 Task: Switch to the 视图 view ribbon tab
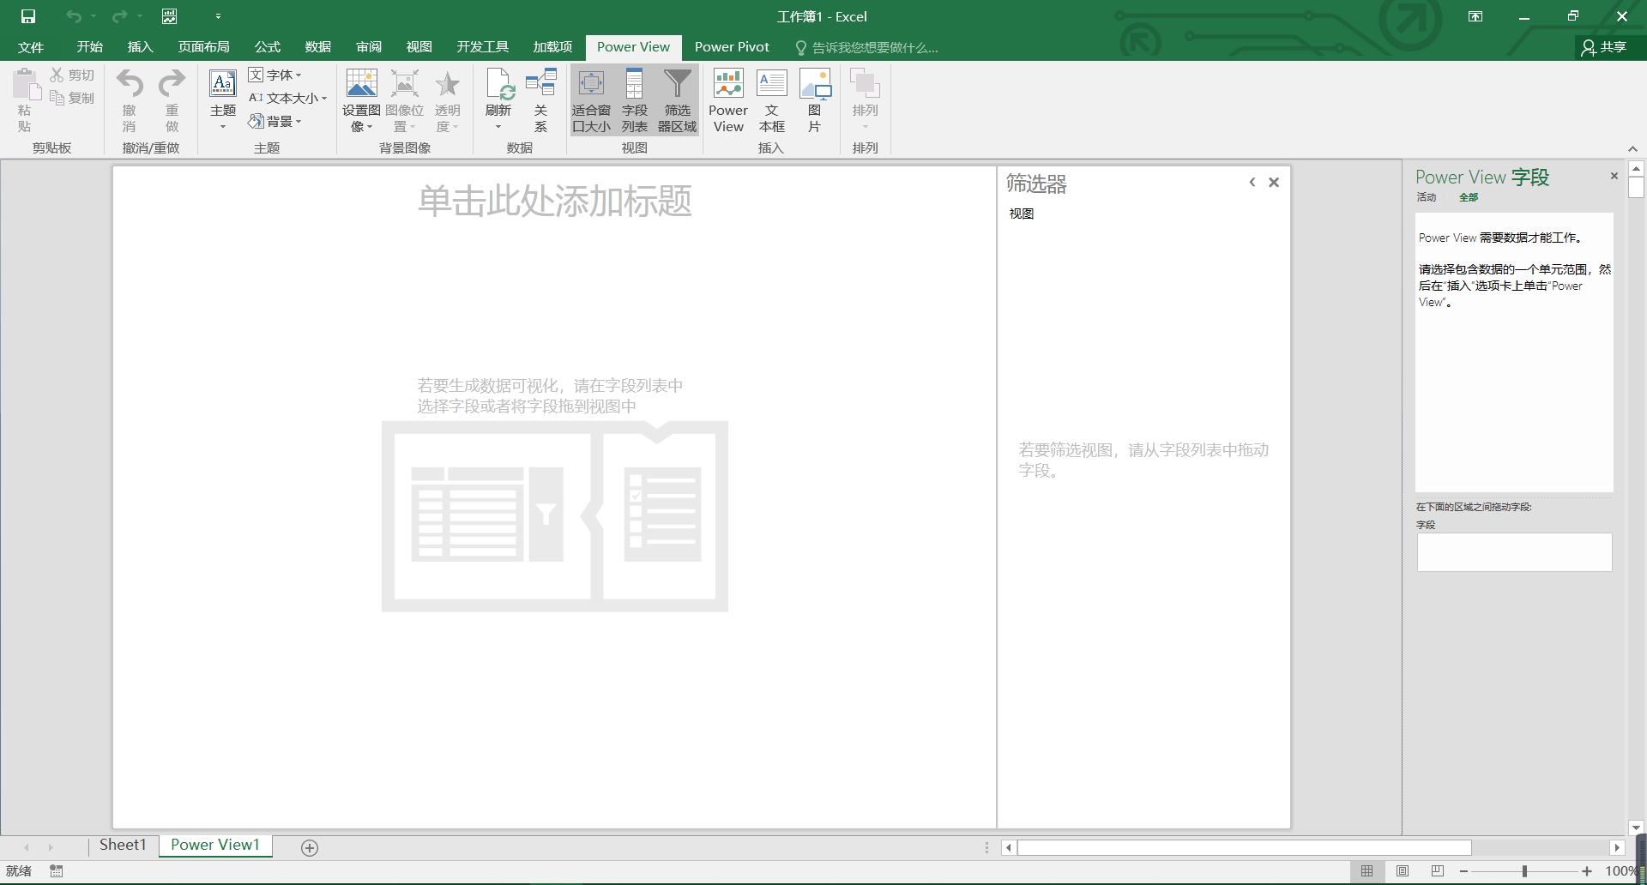click(419, 47)
